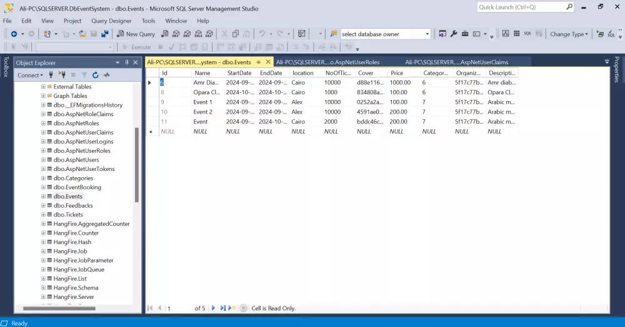This screenshot has height=327, width=625.
Task: Click the Disconnect plug icon
Action: tap(62, 75)
